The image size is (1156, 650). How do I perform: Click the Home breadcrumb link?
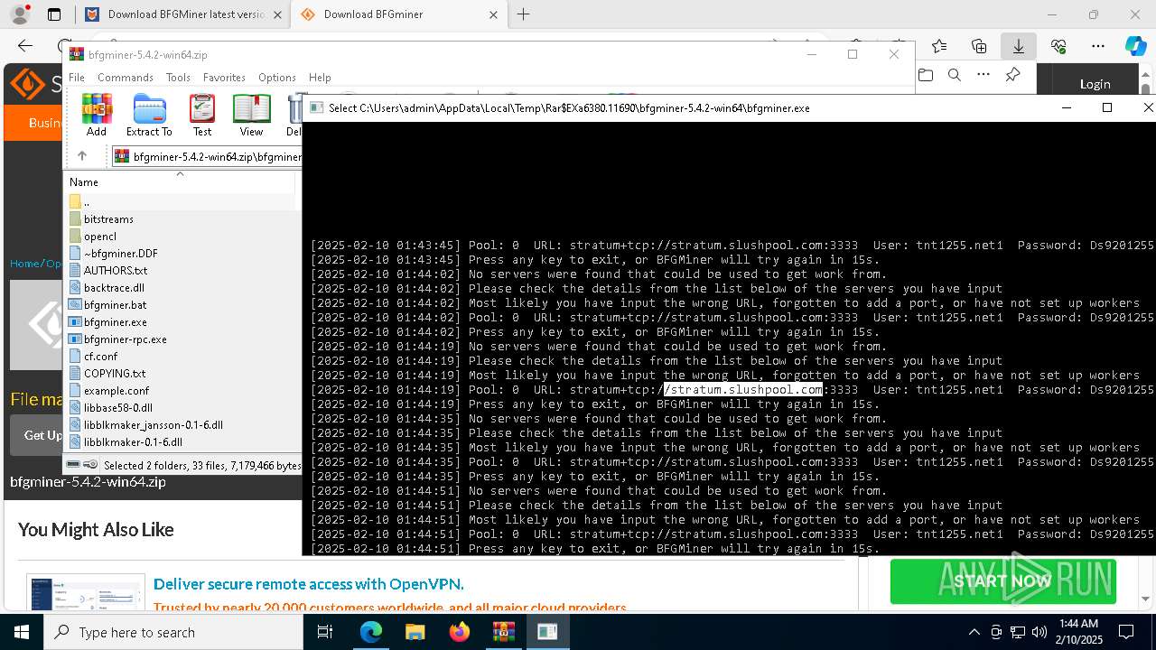tap(23, 264)
